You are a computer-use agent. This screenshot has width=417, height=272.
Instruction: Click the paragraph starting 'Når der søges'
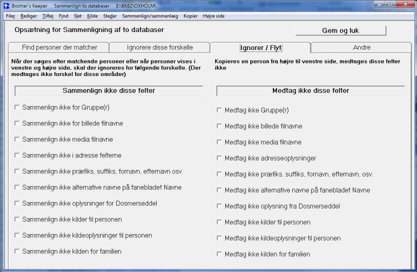[x=106, y=67]
